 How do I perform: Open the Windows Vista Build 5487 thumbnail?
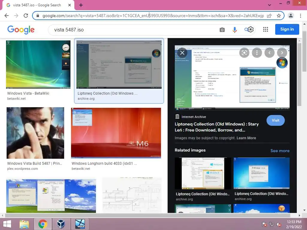[35, 133]
